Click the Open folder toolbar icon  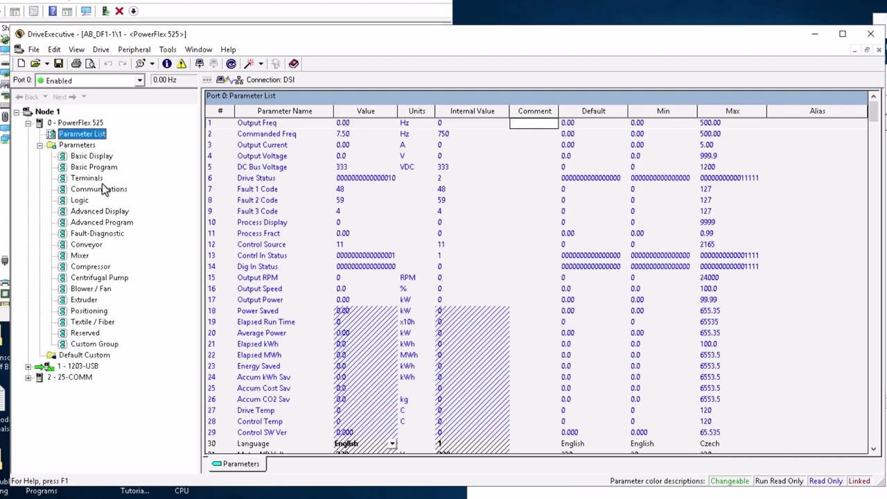coord(35,64)
